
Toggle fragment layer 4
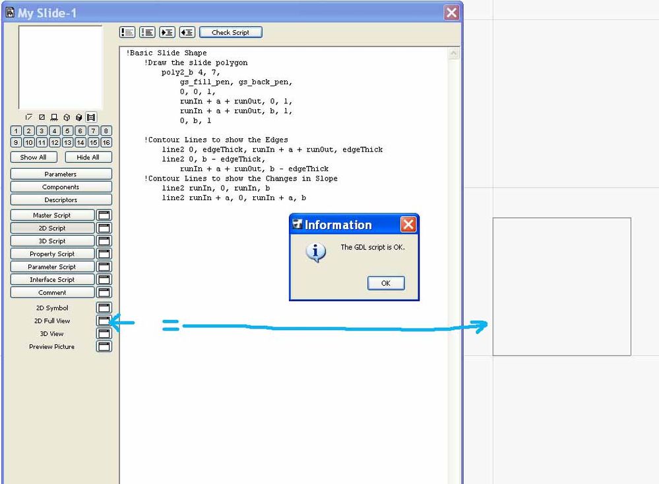coord(54,131)
